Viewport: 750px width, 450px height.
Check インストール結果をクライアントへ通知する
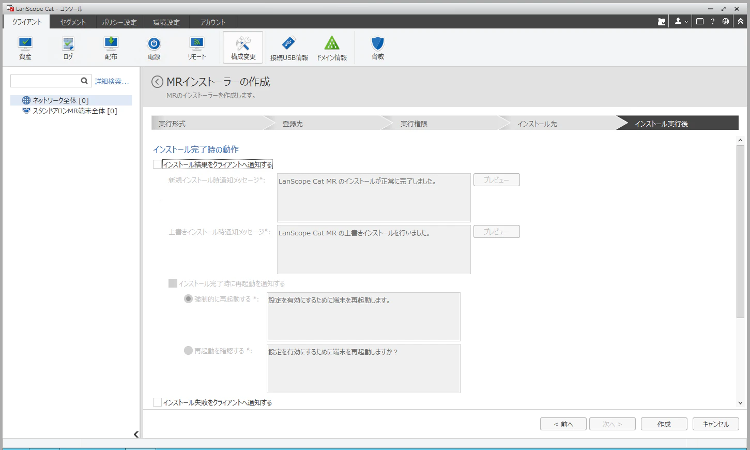(x=157, y=164)
